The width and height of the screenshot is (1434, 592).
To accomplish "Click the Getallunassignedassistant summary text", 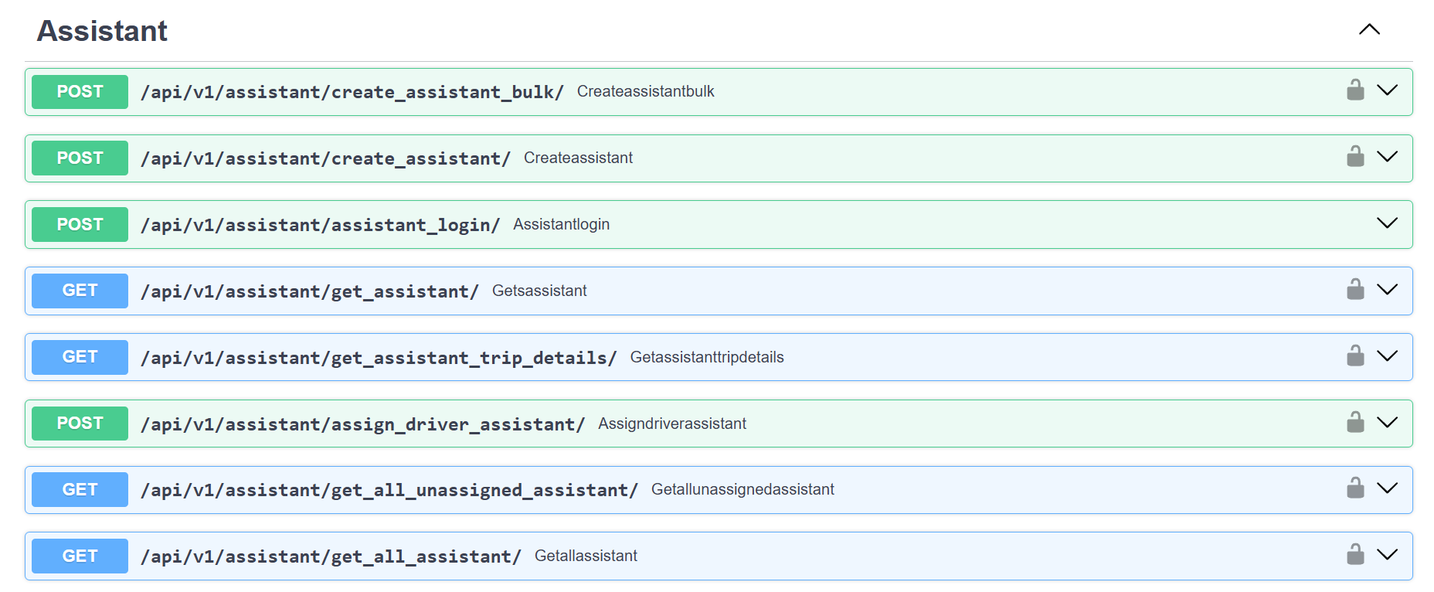I will 742,489.
